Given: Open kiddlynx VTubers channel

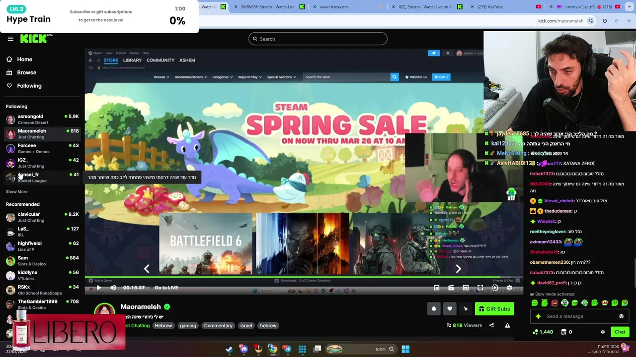Looking at the screenshot, I should coord(42,275).
